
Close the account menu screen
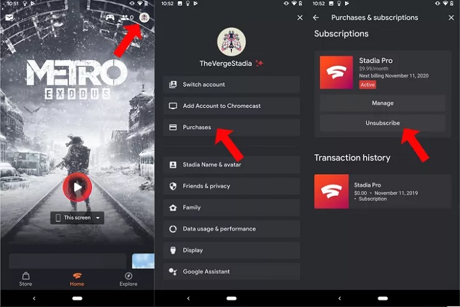(300, 18)
